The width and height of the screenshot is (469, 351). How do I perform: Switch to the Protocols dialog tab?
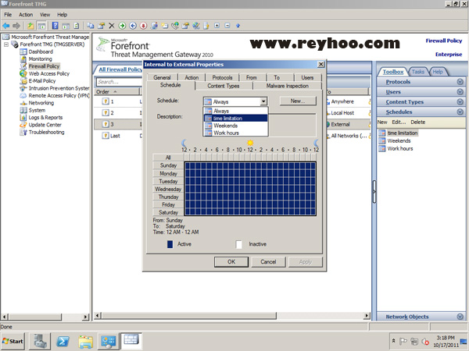pos(222,77)
